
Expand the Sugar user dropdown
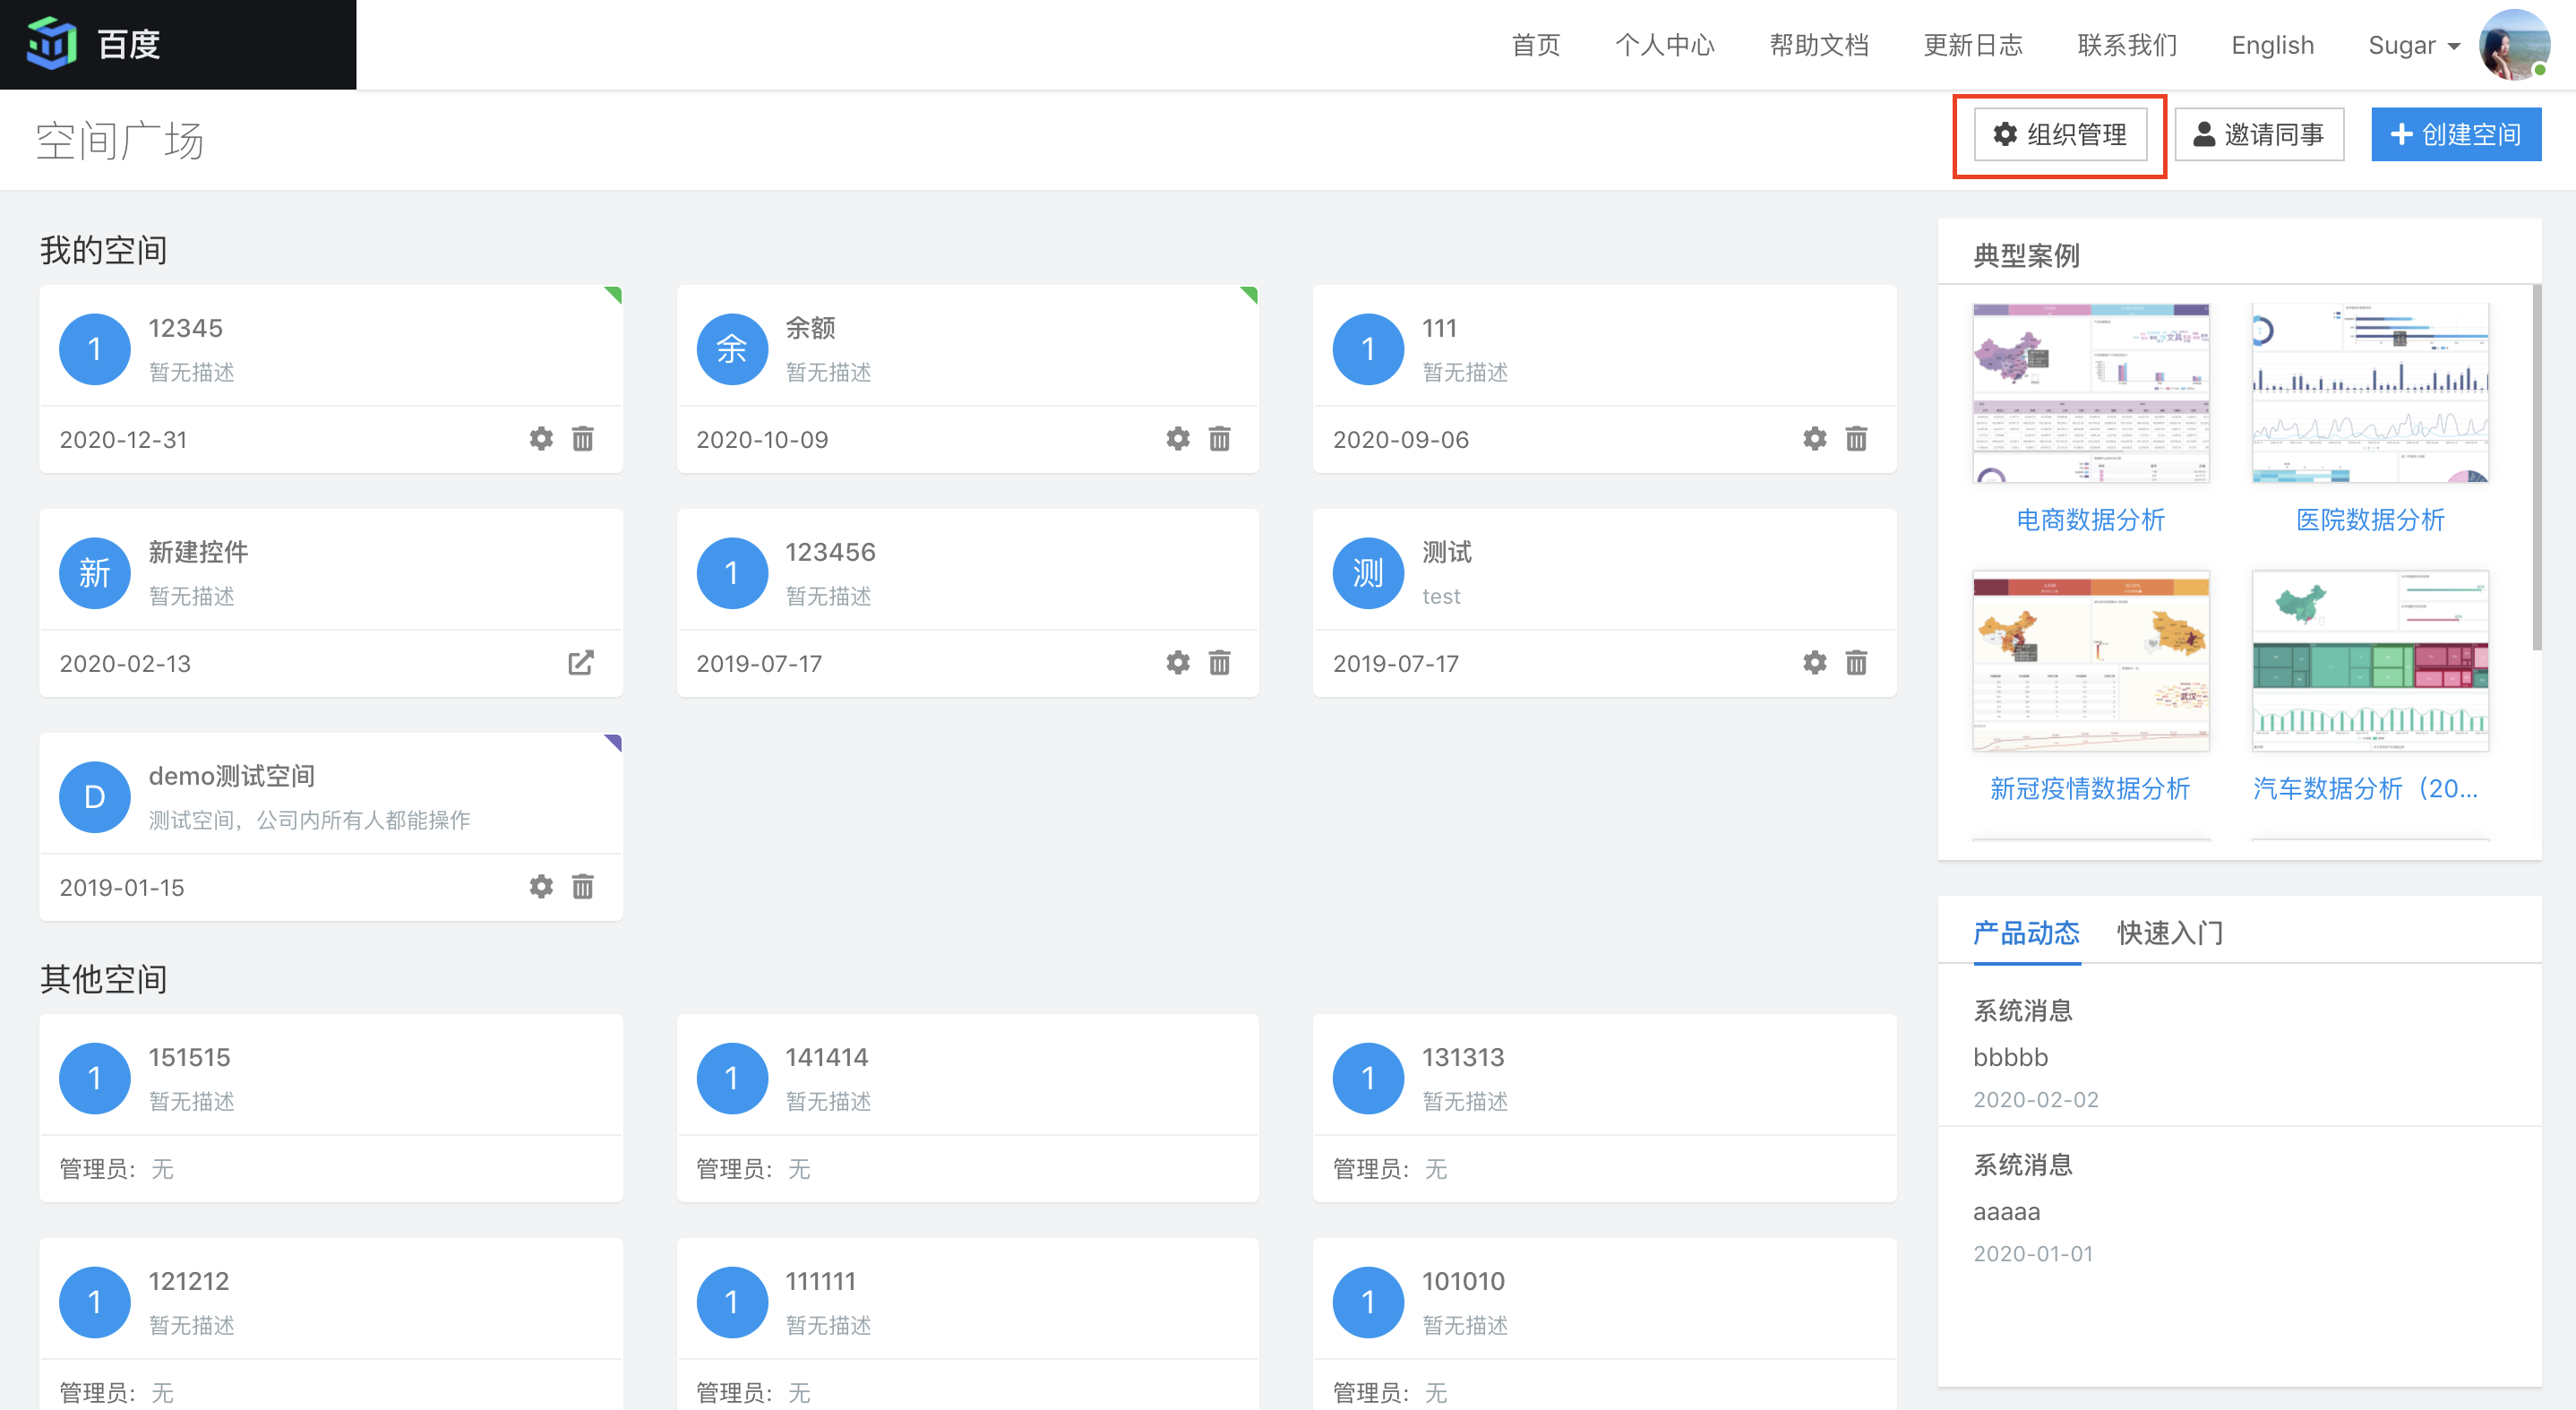tap(2414, 45)
